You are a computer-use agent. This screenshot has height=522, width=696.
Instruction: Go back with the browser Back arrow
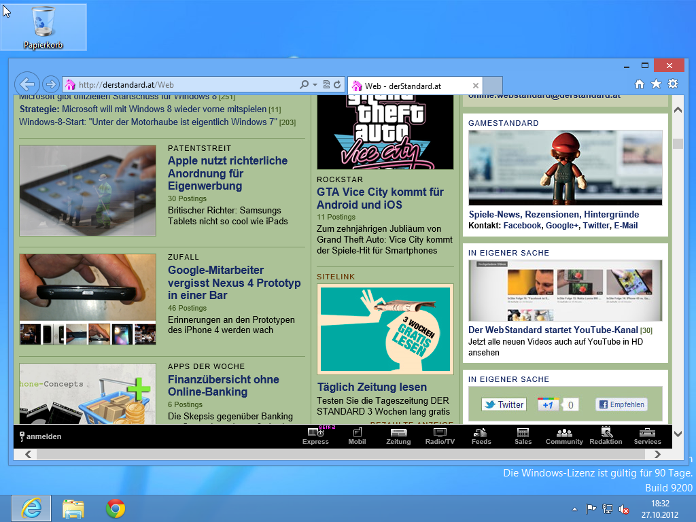[27, 84]
